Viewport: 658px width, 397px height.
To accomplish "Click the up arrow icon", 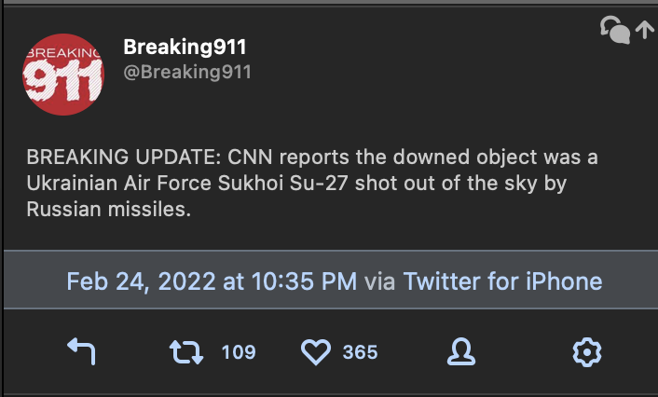I will point(644,31).
